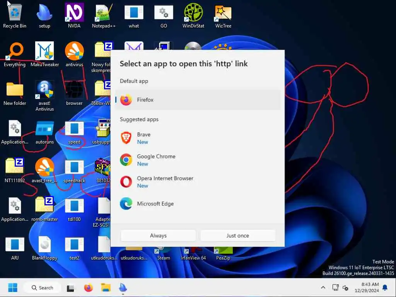Select the test2 desktop file

click(74, 248)
